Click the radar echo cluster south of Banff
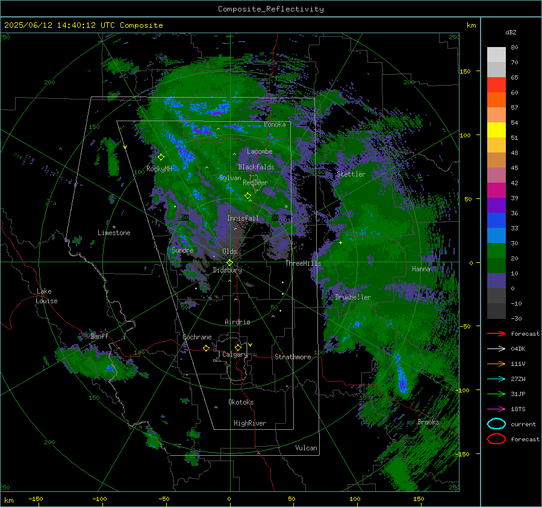Viewport: 542px width, 507px height. 99,364
